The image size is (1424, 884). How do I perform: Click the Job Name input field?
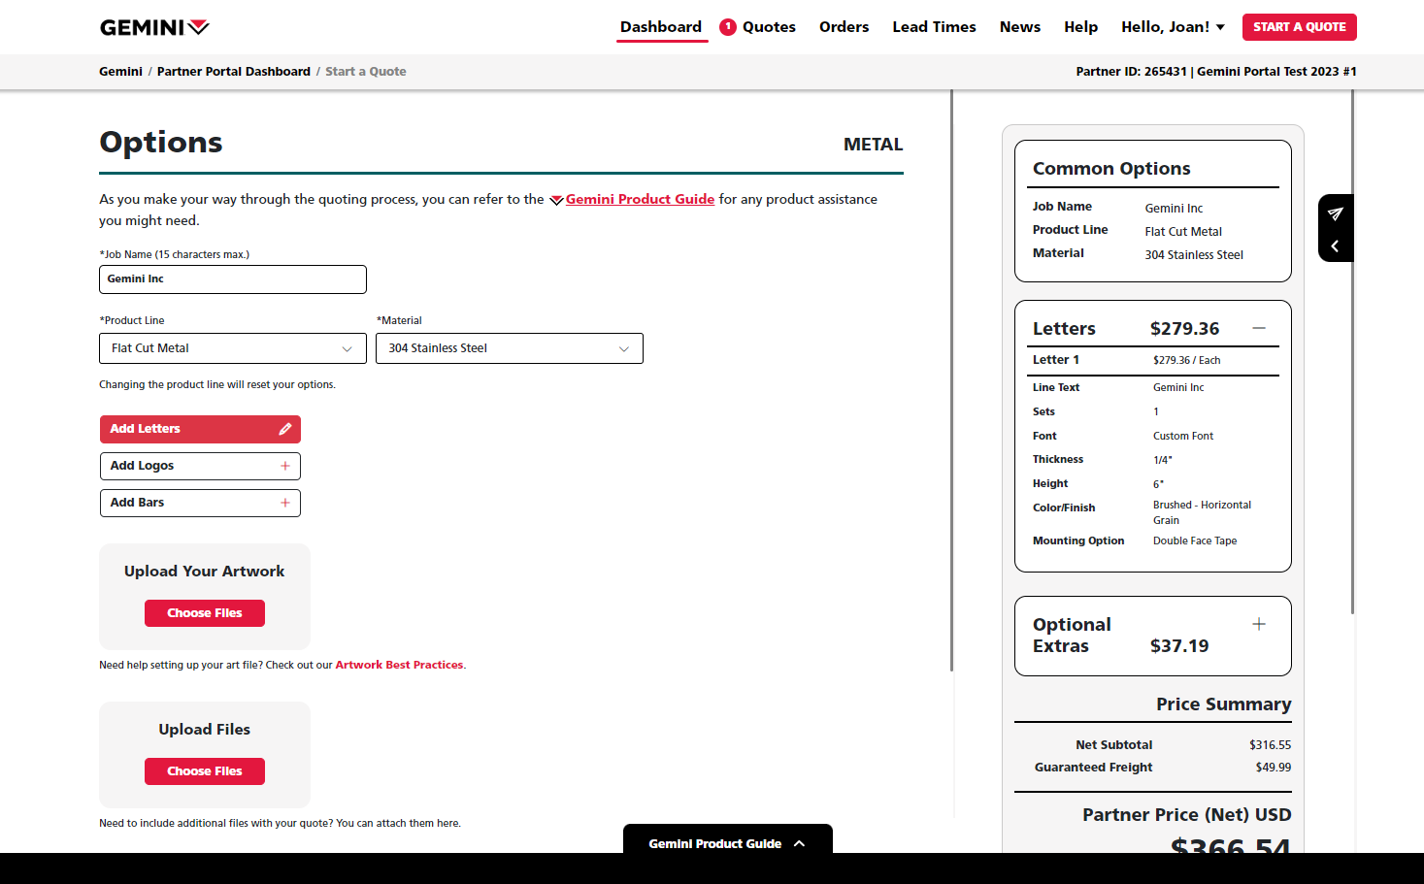(233, 279)
